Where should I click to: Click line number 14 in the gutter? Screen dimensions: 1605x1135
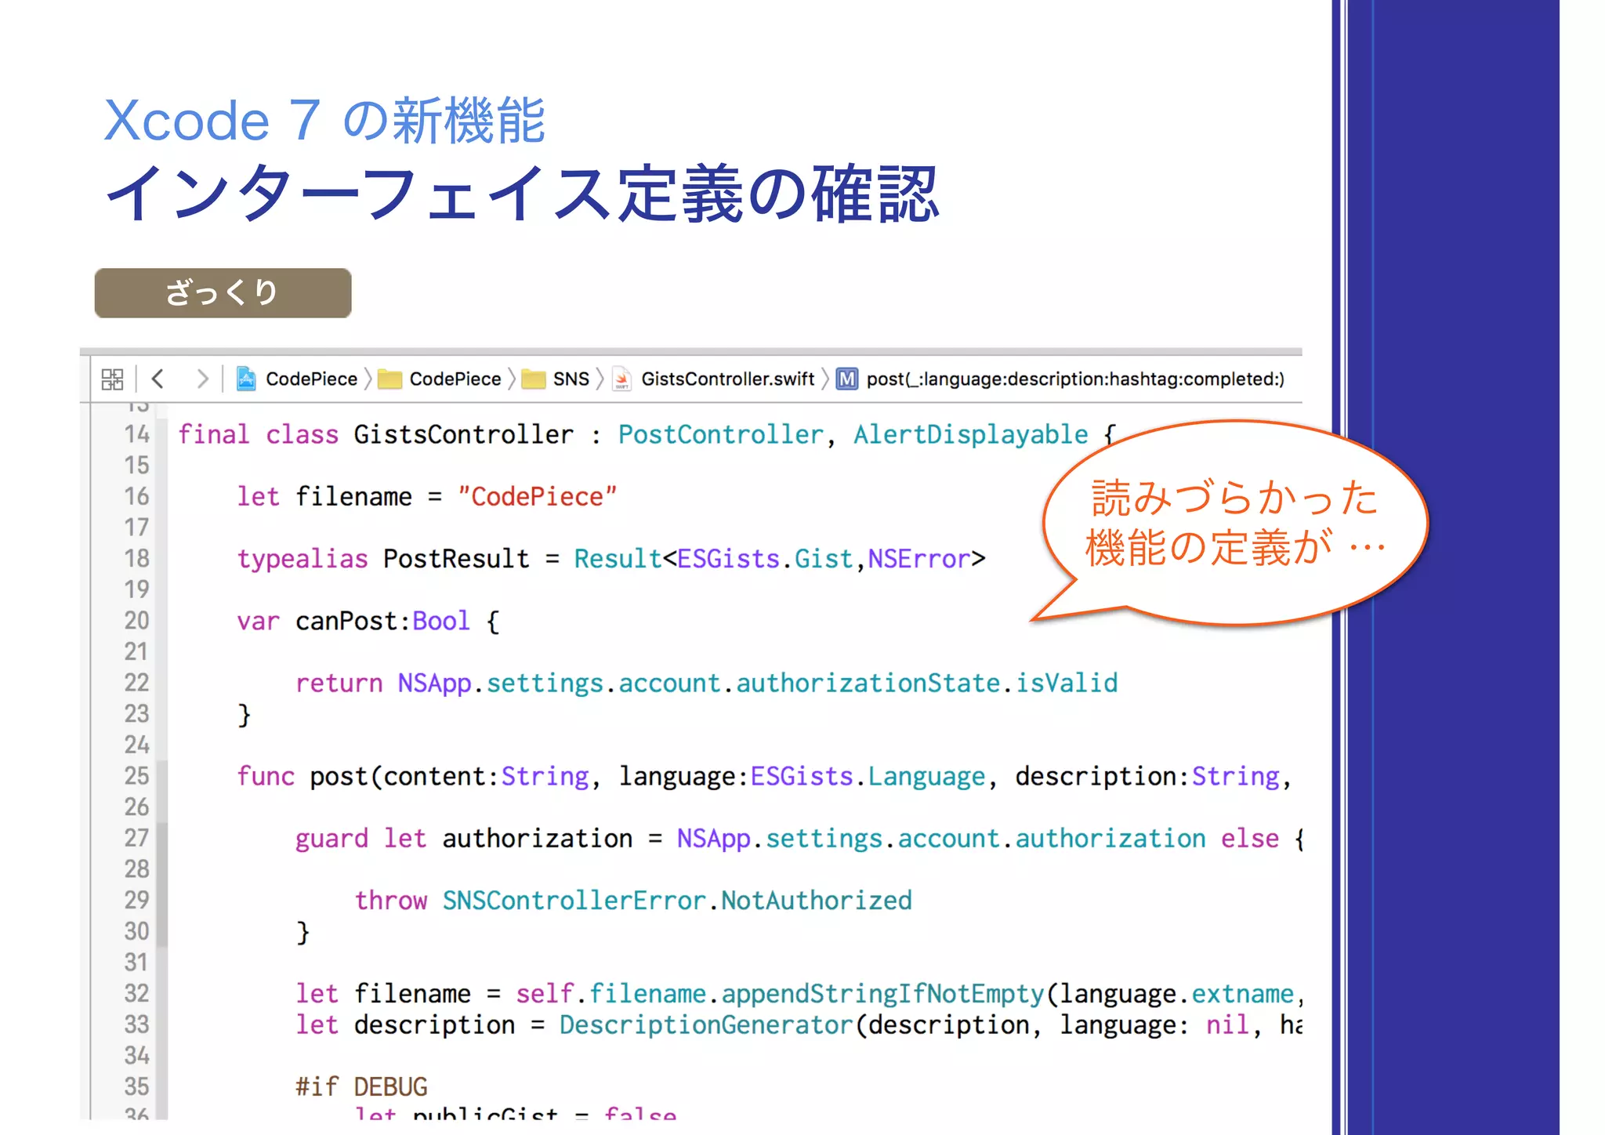pos(136,434)
